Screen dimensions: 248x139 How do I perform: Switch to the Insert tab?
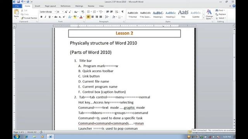point(38,6)
